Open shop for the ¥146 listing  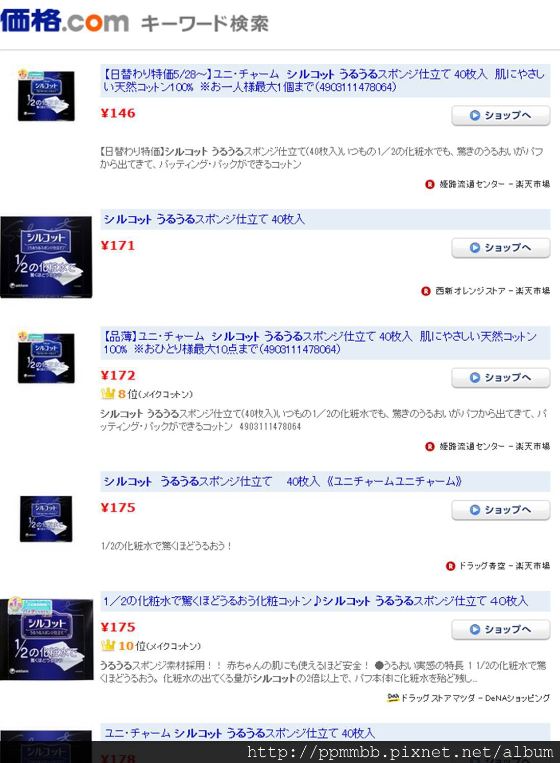point(500,116)
